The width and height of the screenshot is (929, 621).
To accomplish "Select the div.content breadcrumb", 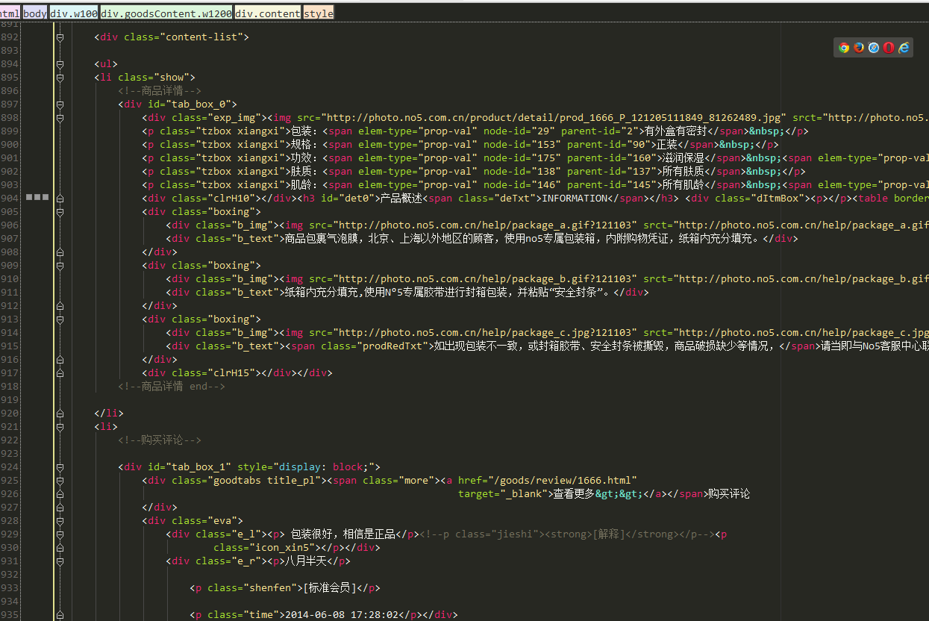I will [268, 13].
